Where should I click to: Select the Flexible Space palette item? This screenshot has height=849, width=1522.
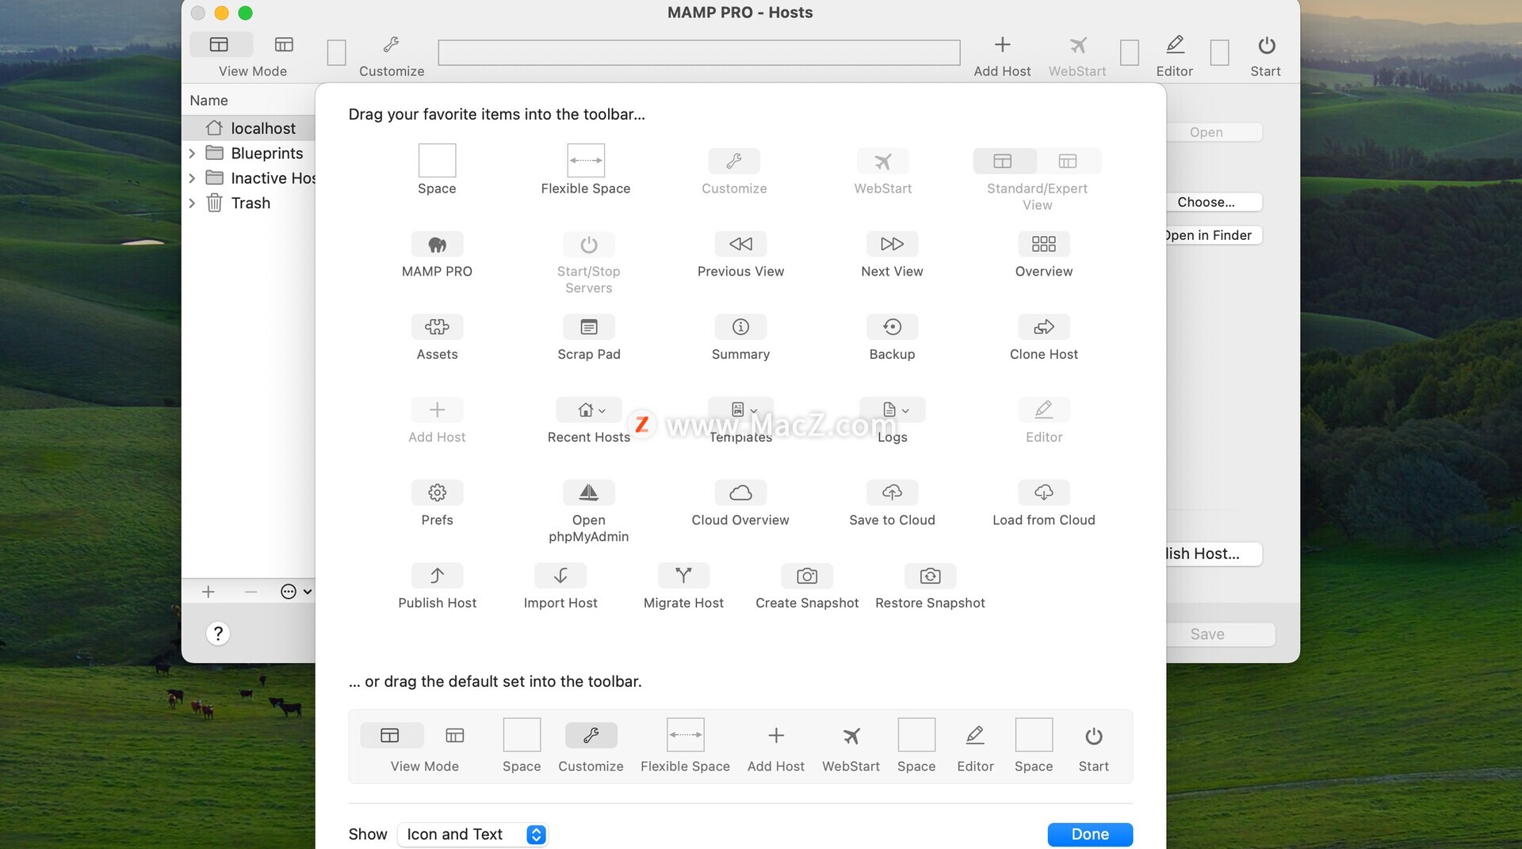click(x=586, y=161)
